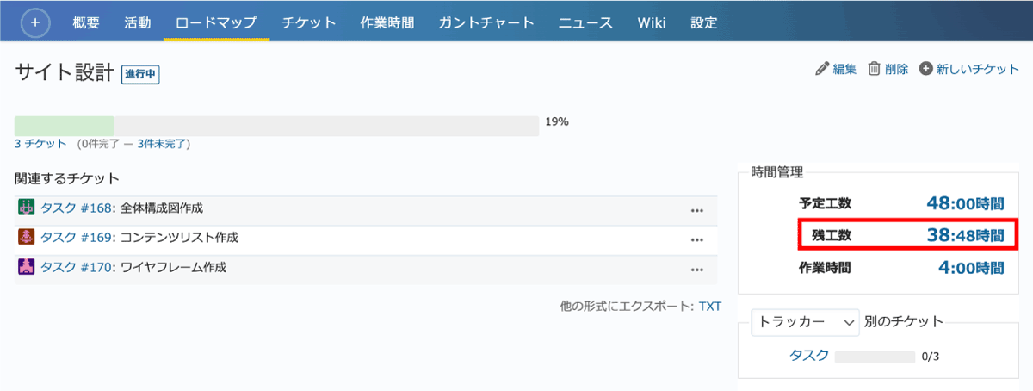This screenshot has width=1033, height=391.
Task: Open the トラッカー dropdown selector
Action: click(805, 322)
